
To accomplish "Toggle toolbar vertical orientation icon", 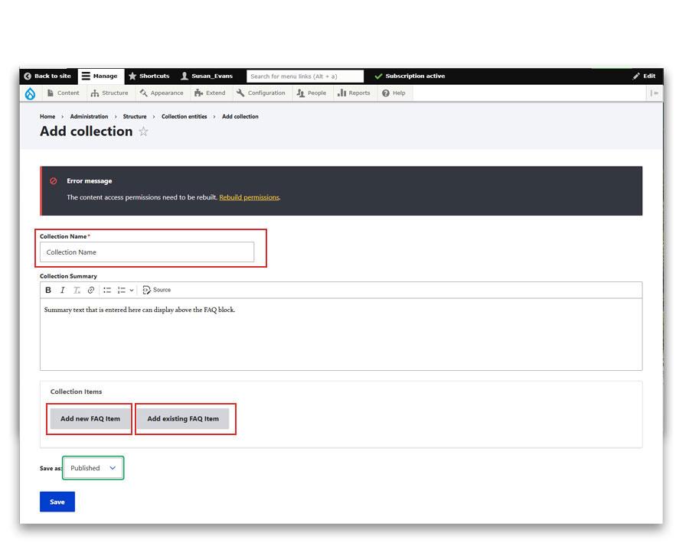I will (655, 93).
